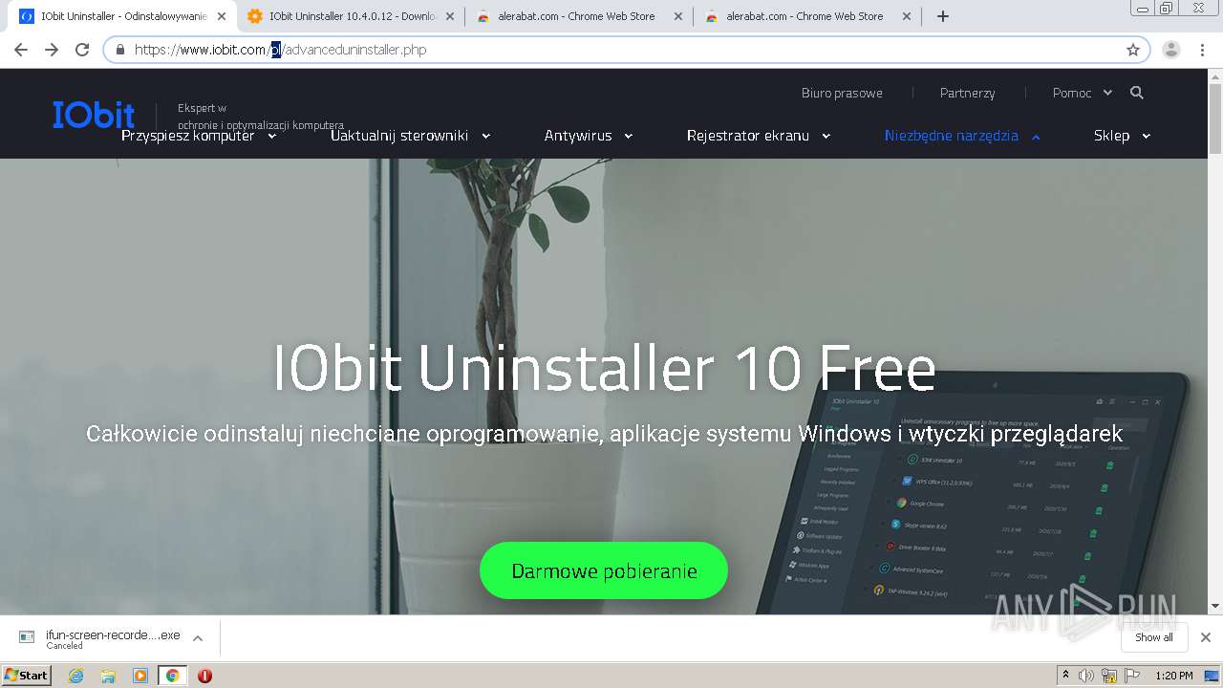Bookmark this page with the star icon
This screenshot has width=1223, height=688.
tap(1133, 50)
